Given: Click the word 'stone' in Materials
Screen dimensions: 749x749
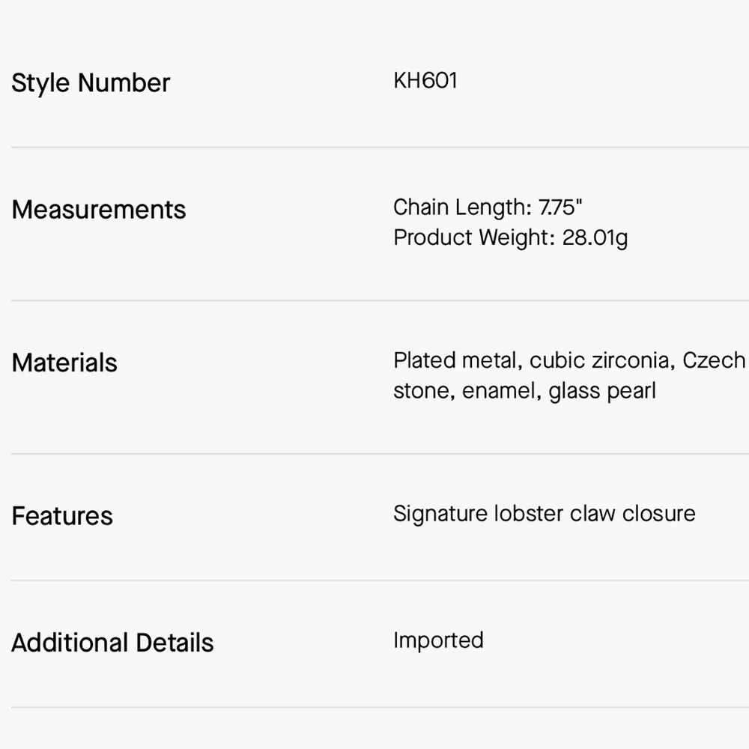Looking at the screenshot, I should click(422, 391).
